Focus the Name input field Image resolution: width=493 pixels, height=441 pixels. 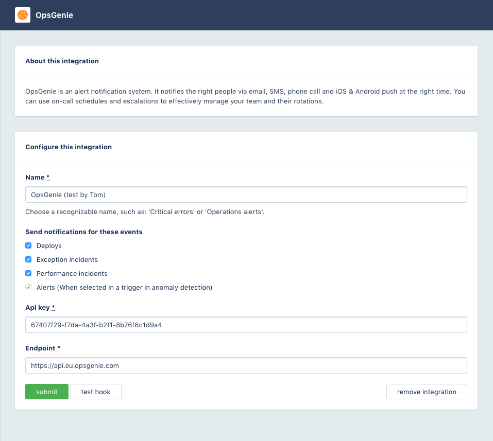coord(246,195)
